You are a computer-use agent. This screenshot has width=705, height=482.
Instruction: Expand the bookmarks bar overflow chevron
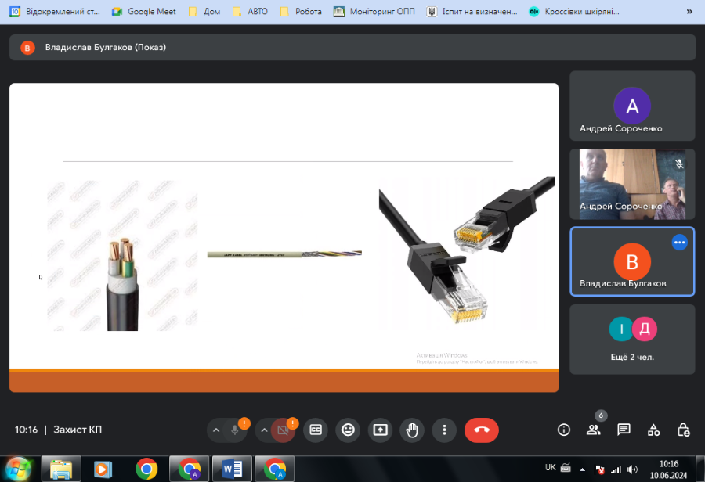click(x=689, y=12)
